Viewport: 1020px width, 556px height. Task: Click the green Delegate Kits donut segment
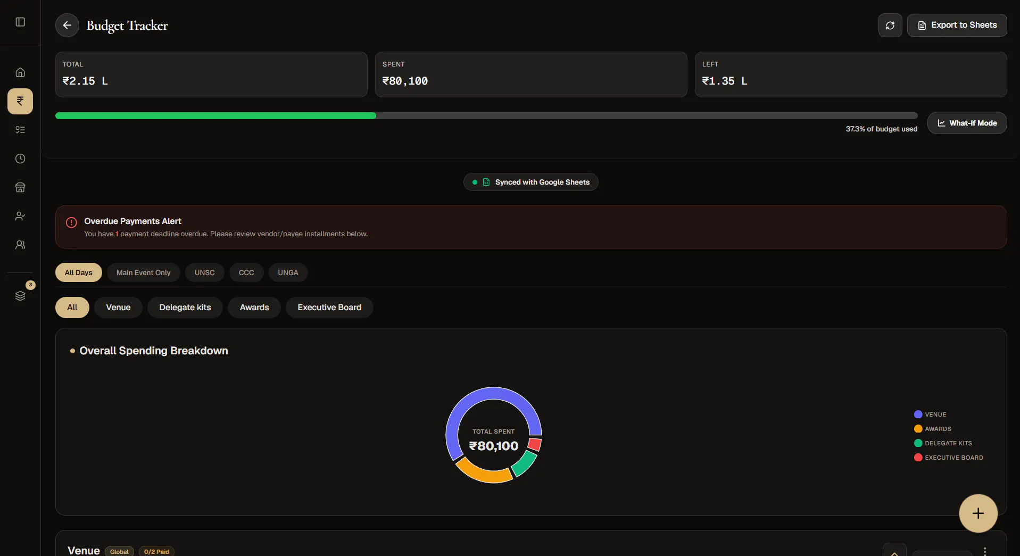pos(525,463)
